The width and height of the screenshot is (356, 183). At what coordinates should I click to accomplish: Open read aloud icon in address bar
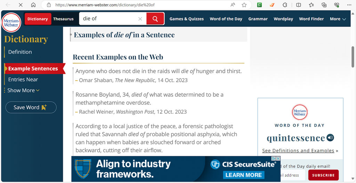[x=233, y=5]
